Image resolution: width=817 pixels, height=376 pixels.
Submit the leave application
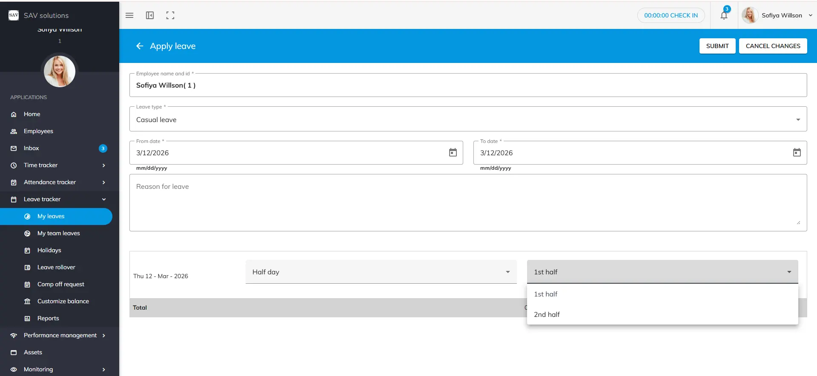[717, 46]
